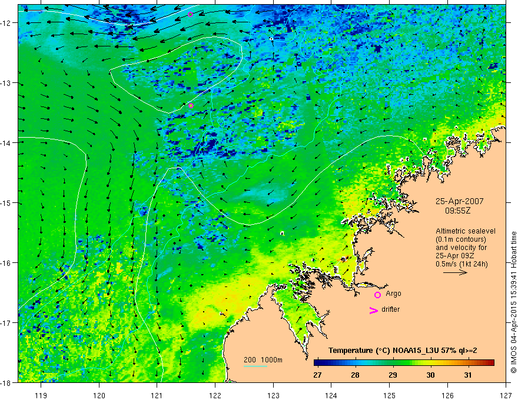Click the IMOS copyright timestamp text
Image resolution: width=518 pixels, height=400 pixels.
pos(513,302)
